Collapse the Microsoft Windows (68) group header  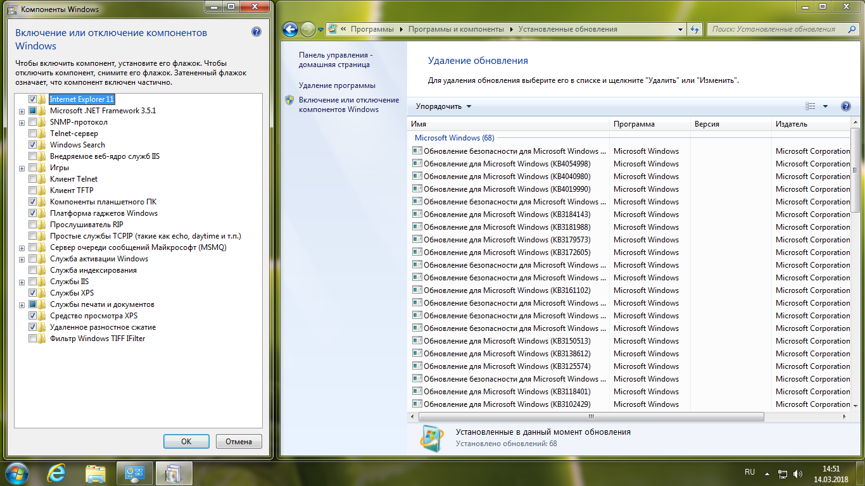[x=454, y=138]
